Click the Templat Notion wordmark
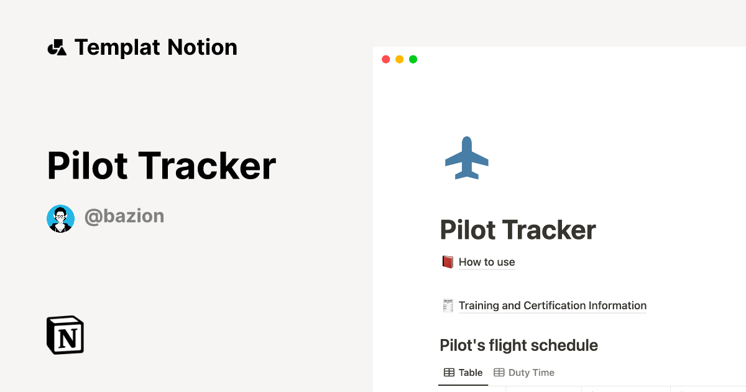 155,47
